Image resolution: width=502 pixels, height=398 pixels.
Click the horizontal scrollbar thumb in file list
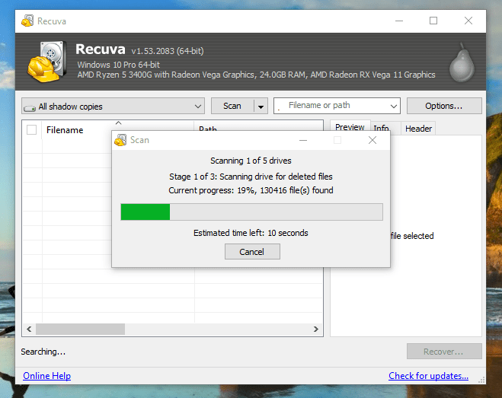[x=80, y=329]
